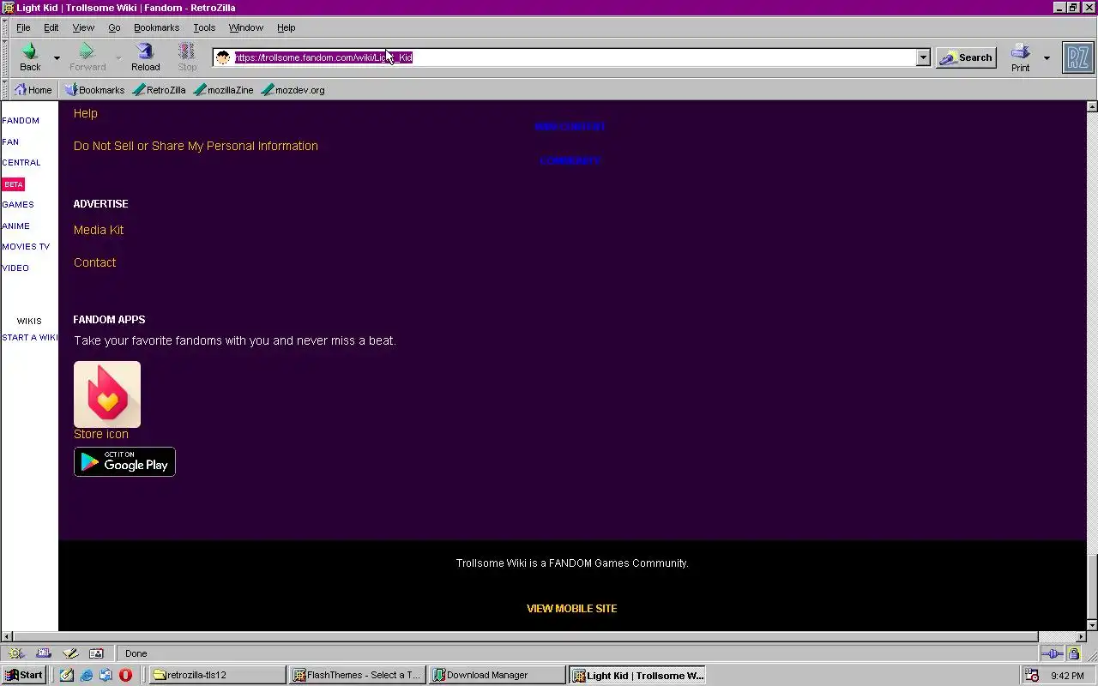Open the Media Kit link
The image size is (1098, 686).
pyautogui.click(x=99, y=230)
